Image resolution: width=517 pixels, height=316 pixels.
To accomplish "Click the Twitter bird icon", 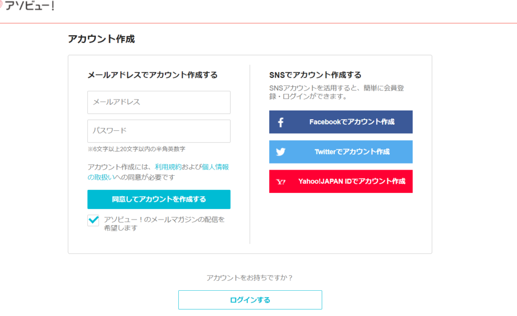I will point(281,152).
